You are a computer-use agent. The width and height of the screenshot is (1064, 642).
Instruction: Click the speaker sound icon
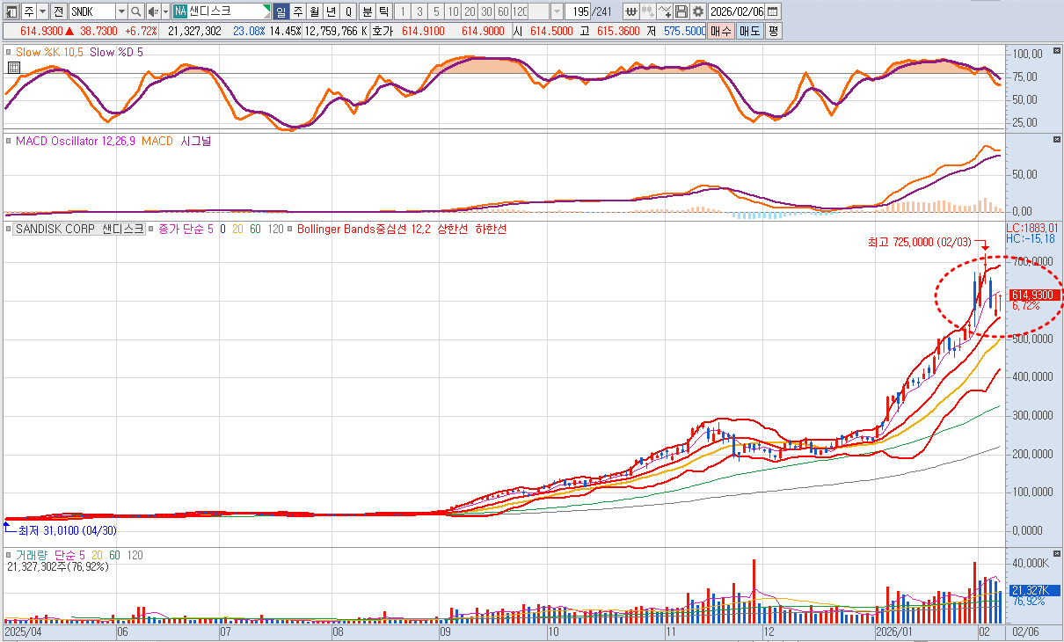tap(152, 11)
